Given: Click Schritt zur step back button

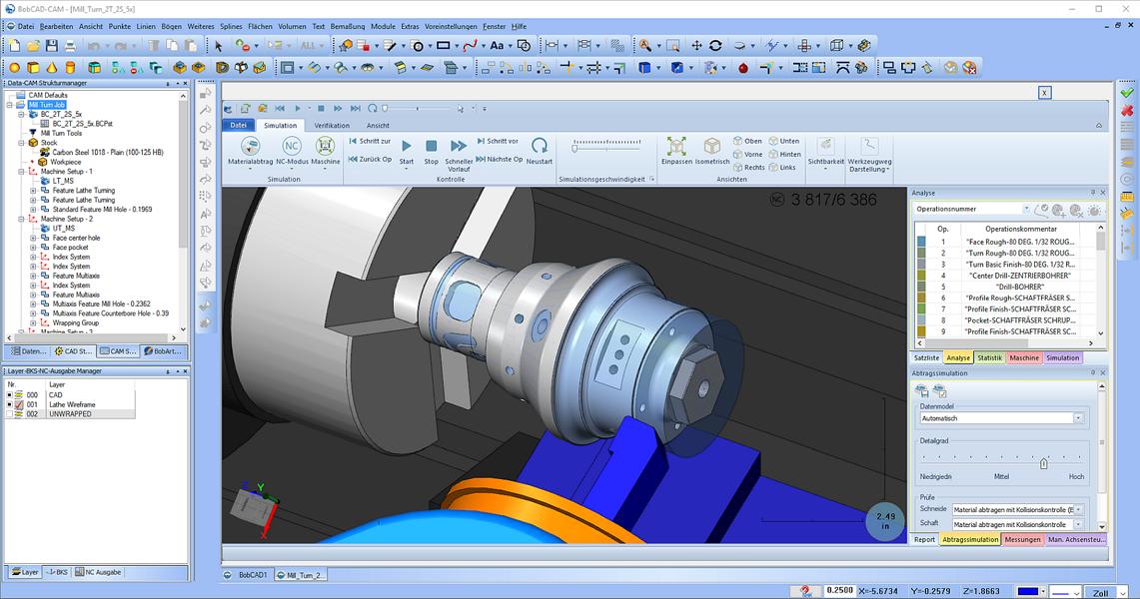Looking at the screenshot, I should (x=370, y=141).
